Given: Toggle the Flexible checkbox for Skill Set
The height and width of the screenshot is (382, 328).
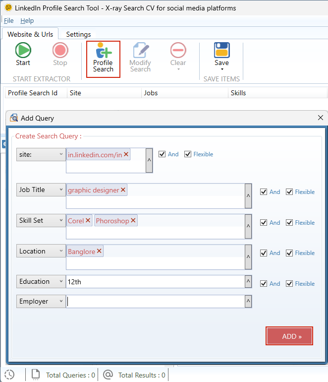Looking at the screenshot, I should tap(289, 222).
